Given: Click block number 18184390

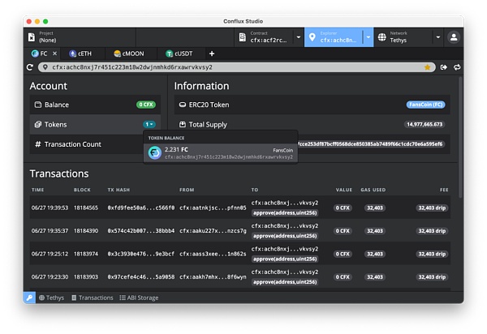Looking at the screenshot, I should tap(86, 231).
